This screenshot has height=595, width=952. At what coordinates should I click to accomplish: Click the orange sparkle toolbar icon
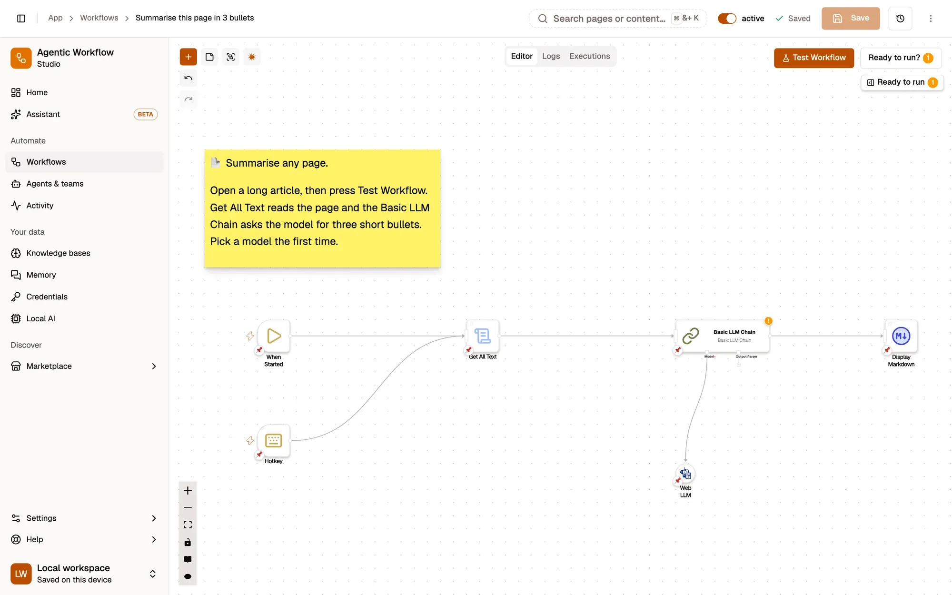tap(252, 57)
